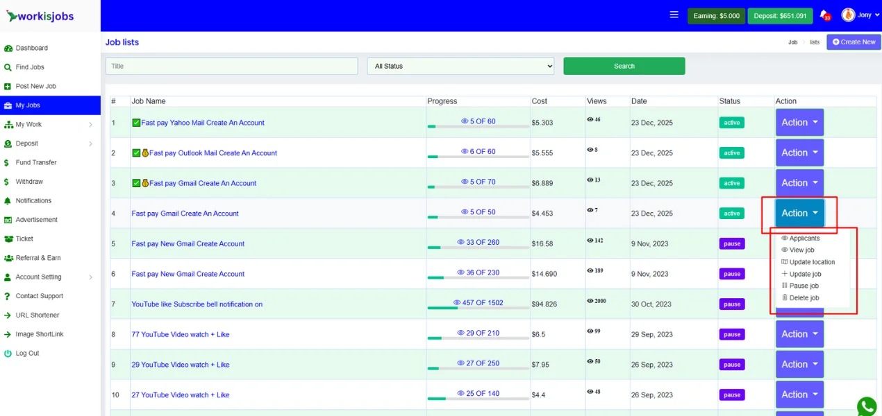Expand the My Work submenu arrow
The image size is (882, 416).
pyautogui.click(x=90, y=125)
